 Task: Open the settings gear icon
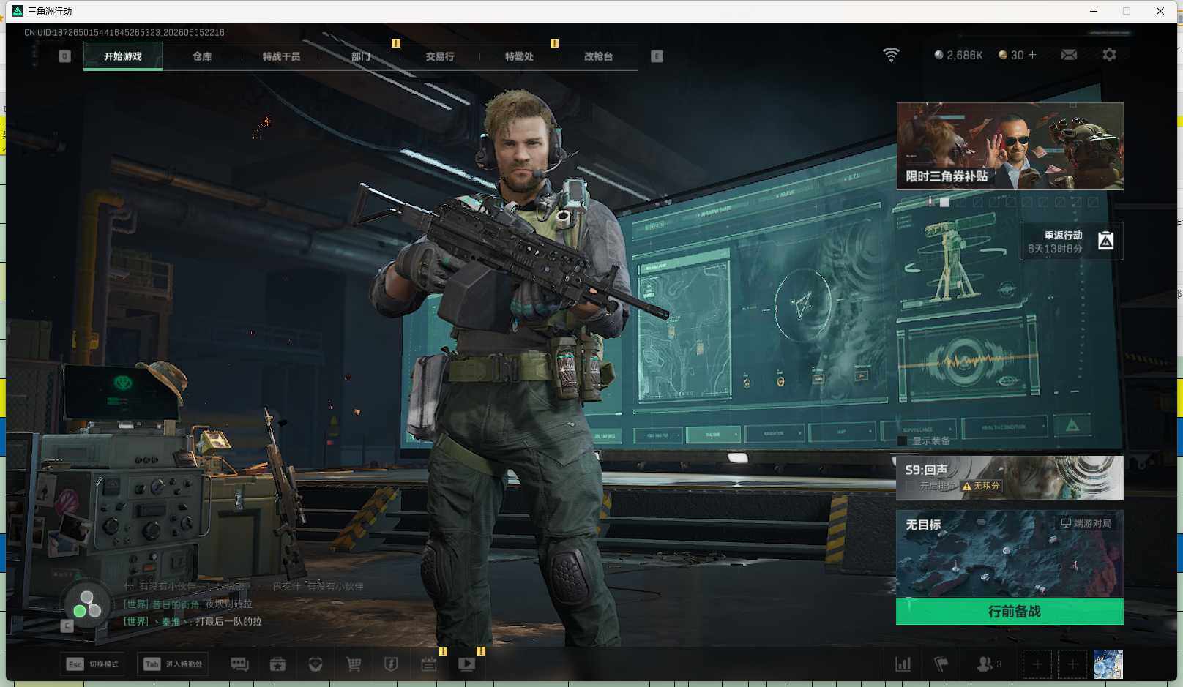coord(1109,55)
